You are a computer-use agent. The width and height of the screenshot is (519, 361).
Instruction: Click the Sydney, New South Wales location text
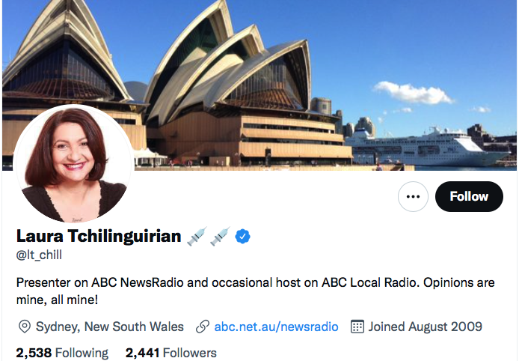pyautogui.click(x=110, y=327)
